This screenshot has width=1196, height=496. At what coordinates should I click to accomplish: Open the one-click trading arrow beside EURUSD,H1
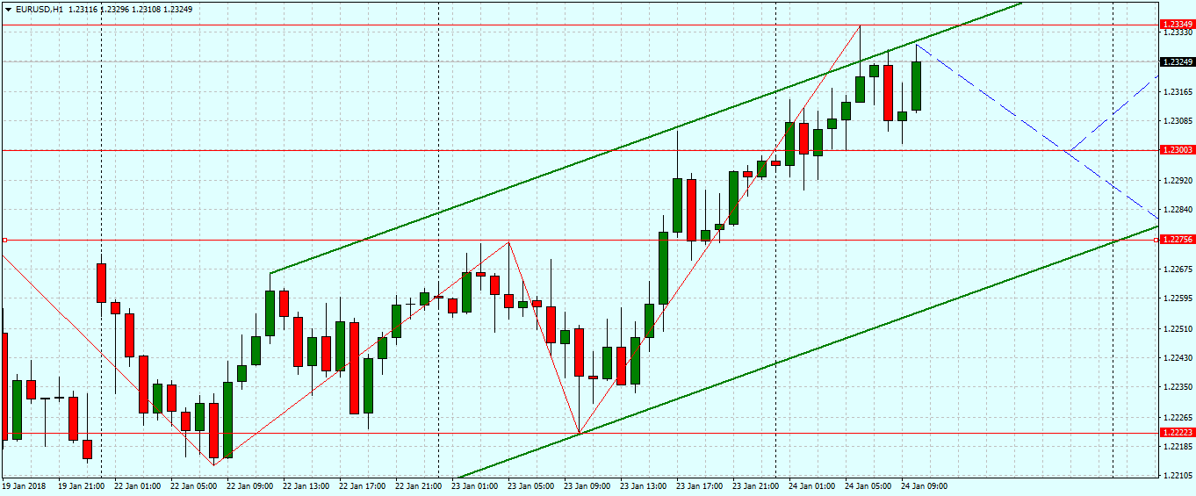coord(8,9)
